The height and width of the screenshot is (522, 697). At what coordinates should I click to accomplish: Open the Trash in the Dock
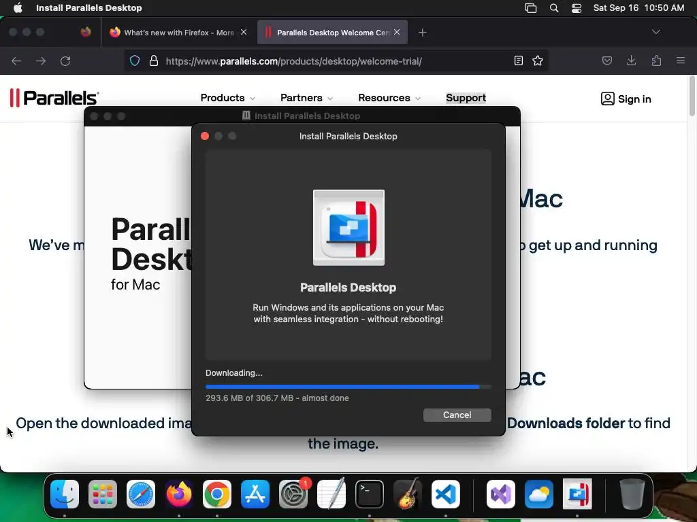point(632,494)
